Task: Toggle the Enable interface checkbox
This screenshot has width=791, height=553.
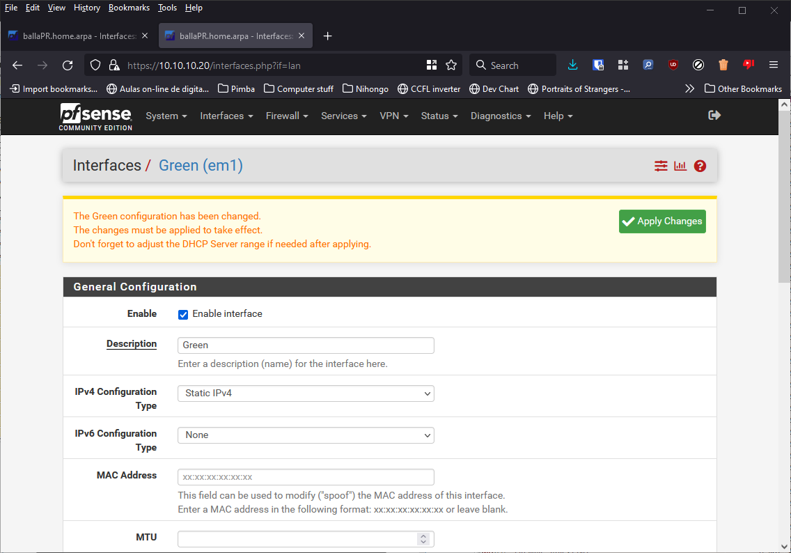Action: [x=183, y=314]
